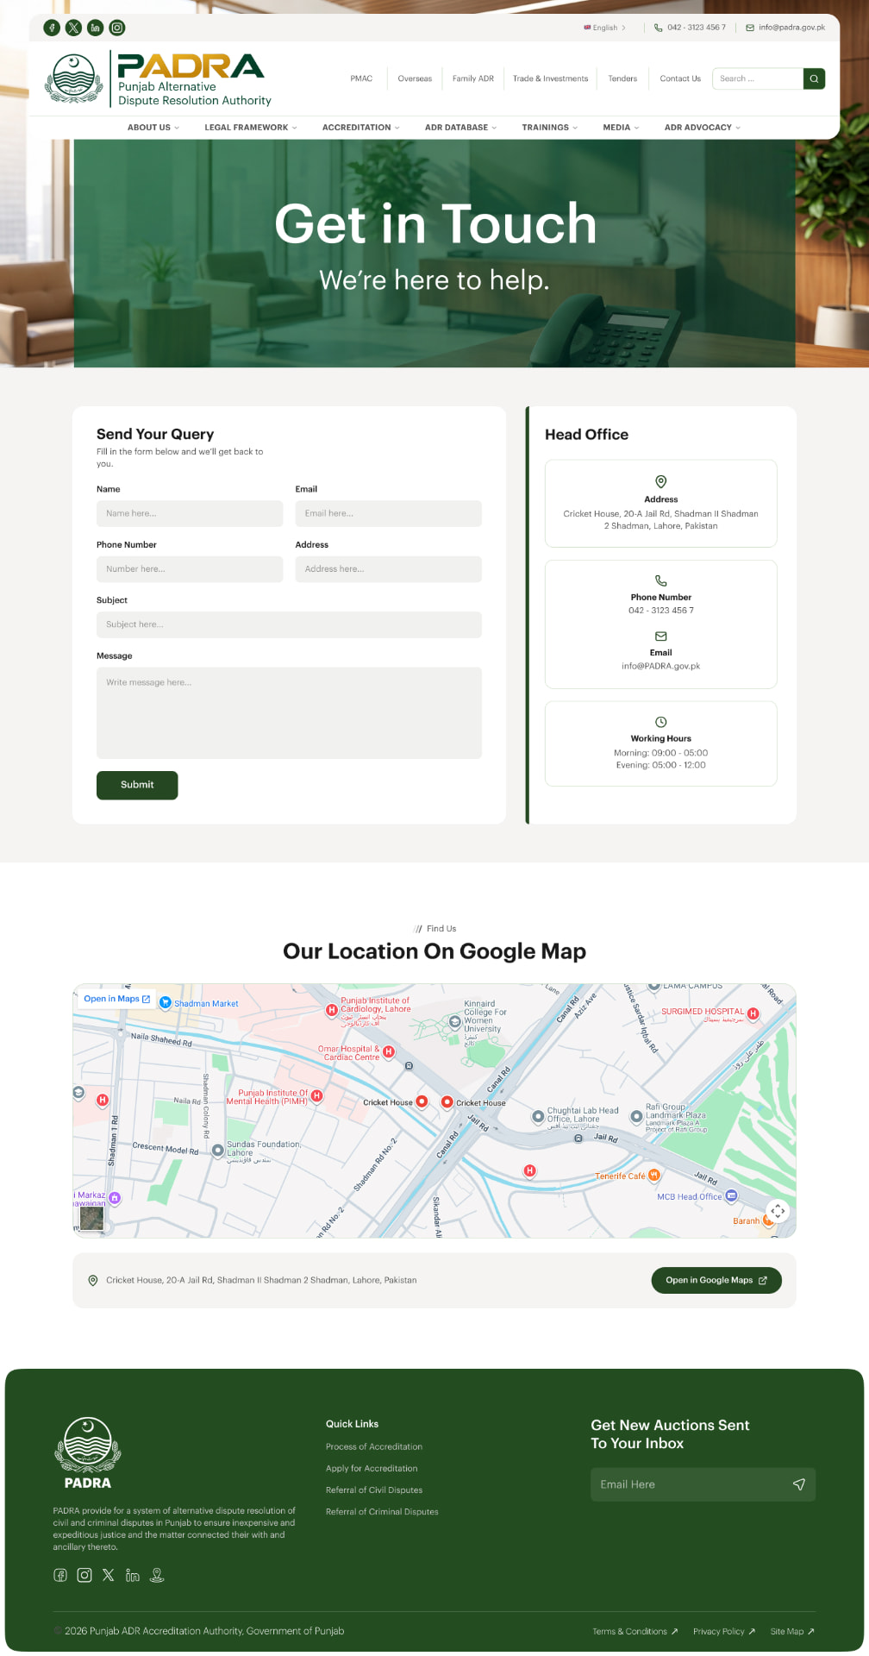The width and height of the screenshot is (869, 1656).
Task: Expand the ABOUT US menu
Action: click(153, 128)
